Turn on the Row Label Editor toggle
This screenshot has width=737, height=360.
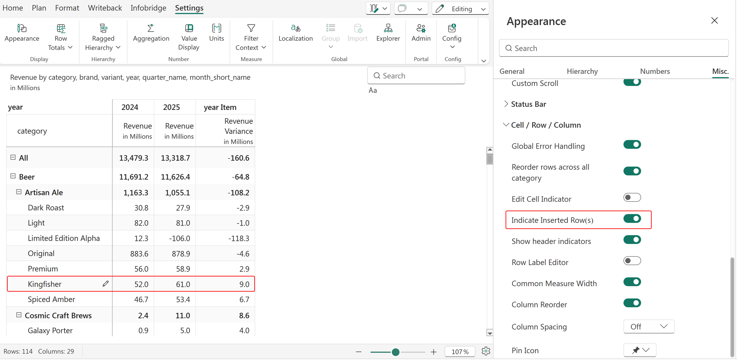tap(632, 261)
